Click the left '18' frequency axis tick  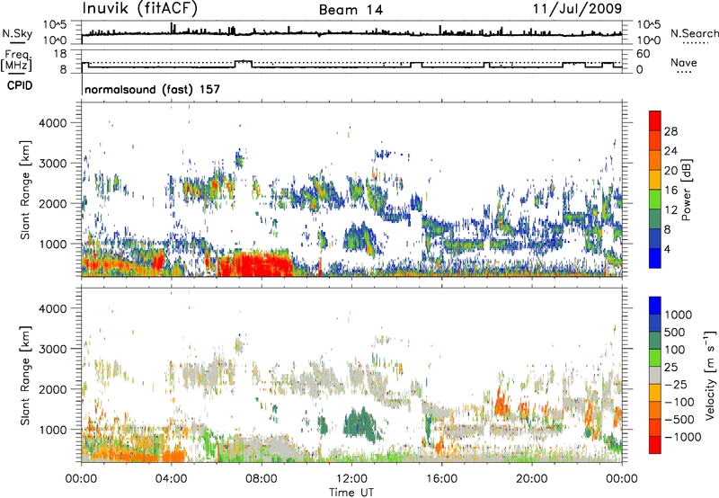60,54
